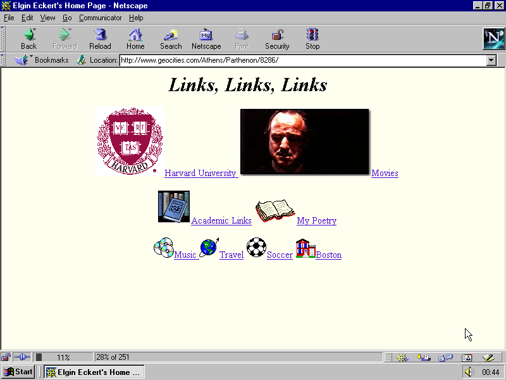
Task: Open the Bookmarks quick file menu
Action: point(41,60)
